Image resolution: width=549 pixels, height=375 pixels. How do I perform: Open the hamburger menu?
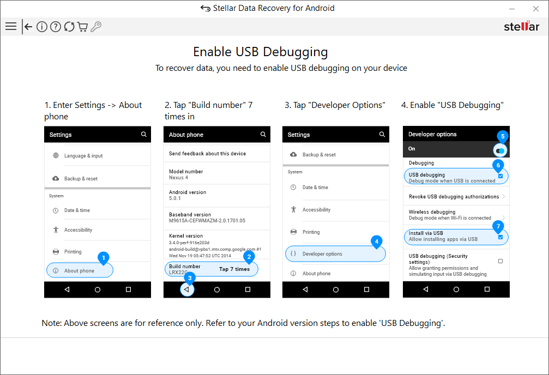pyautogui.click(x=11, y=26)
